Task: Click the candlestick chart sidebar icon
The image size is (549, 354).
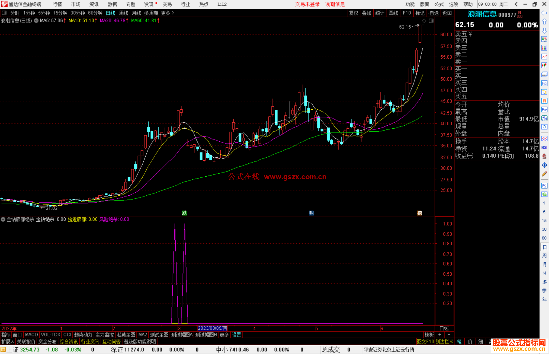Action: 544,65
